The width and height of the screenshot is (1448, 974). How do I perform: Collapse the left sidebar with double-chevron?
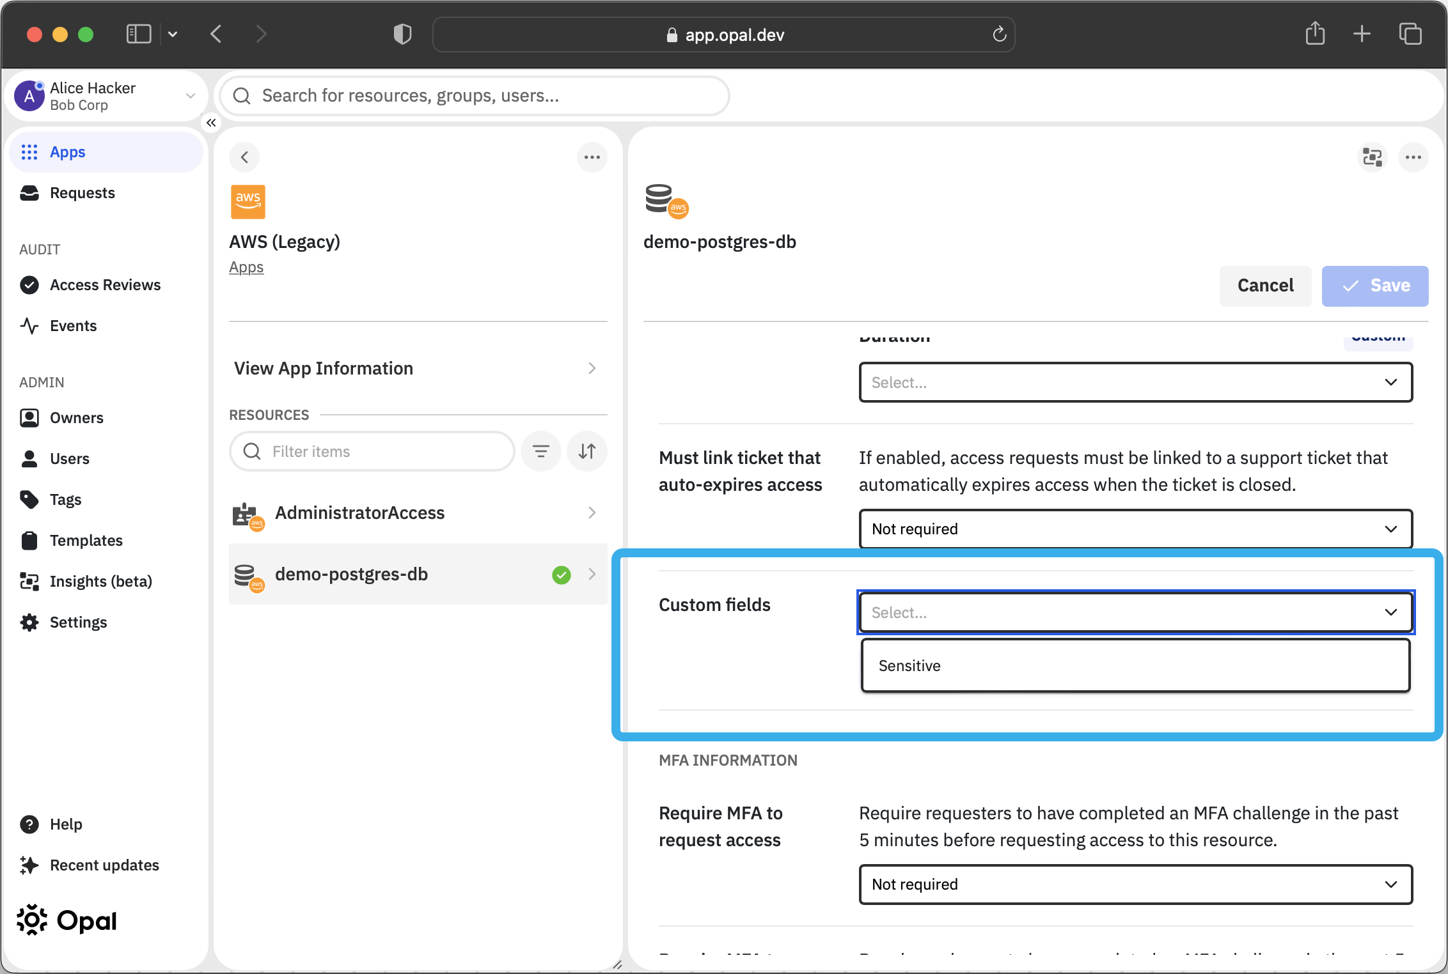click(x=211, y=123)
